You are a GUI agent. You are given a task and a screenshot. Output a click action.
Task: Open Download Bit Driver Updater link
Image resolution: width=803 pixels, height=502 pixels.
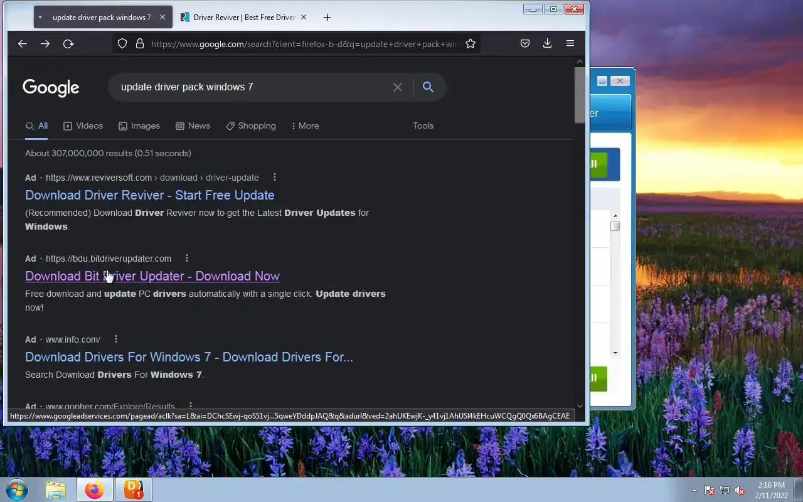(152, 276)
